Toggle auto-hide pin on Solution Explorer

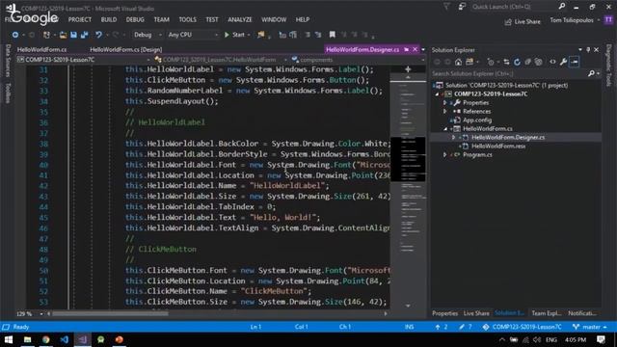click(x=588, y=50)
